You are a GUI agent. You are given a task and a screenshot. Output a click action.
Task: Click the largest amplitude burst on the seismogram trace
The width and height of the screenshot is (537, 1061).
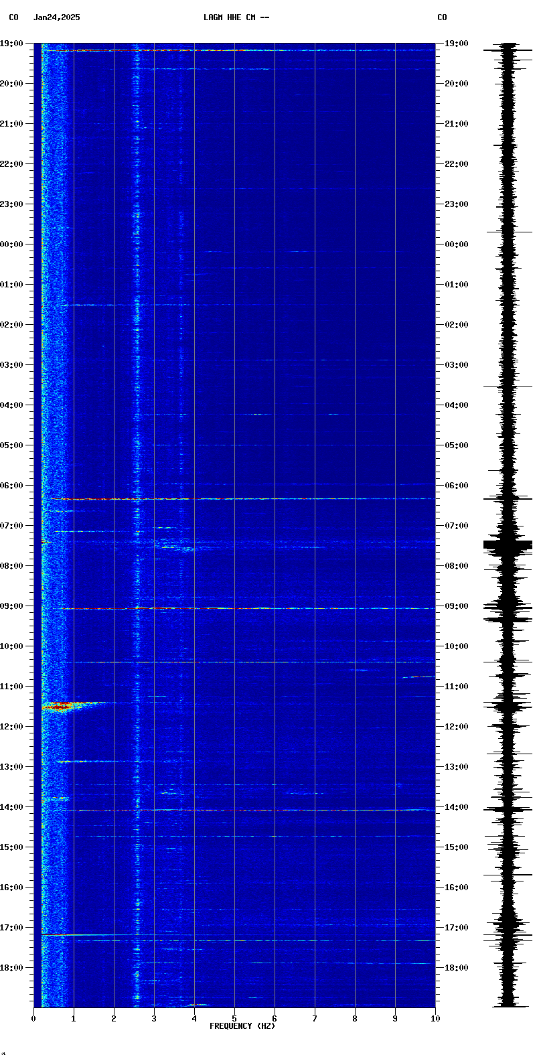pyautogui.click(x=508, y=547)
